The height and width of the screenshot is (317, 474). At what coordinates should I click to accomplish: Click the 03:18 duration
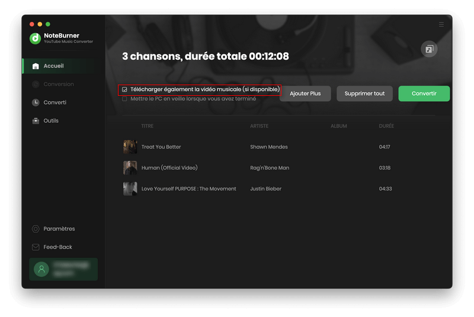(385, 168)
